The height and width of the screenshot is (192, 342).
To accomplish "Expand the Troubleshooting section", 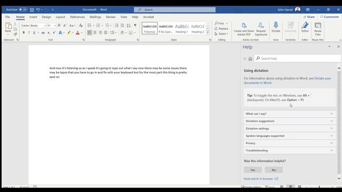I will pyautogui.click(x=290, y=150).
